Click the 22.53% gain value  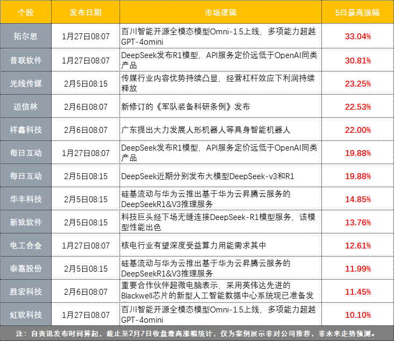click(358, 106)
